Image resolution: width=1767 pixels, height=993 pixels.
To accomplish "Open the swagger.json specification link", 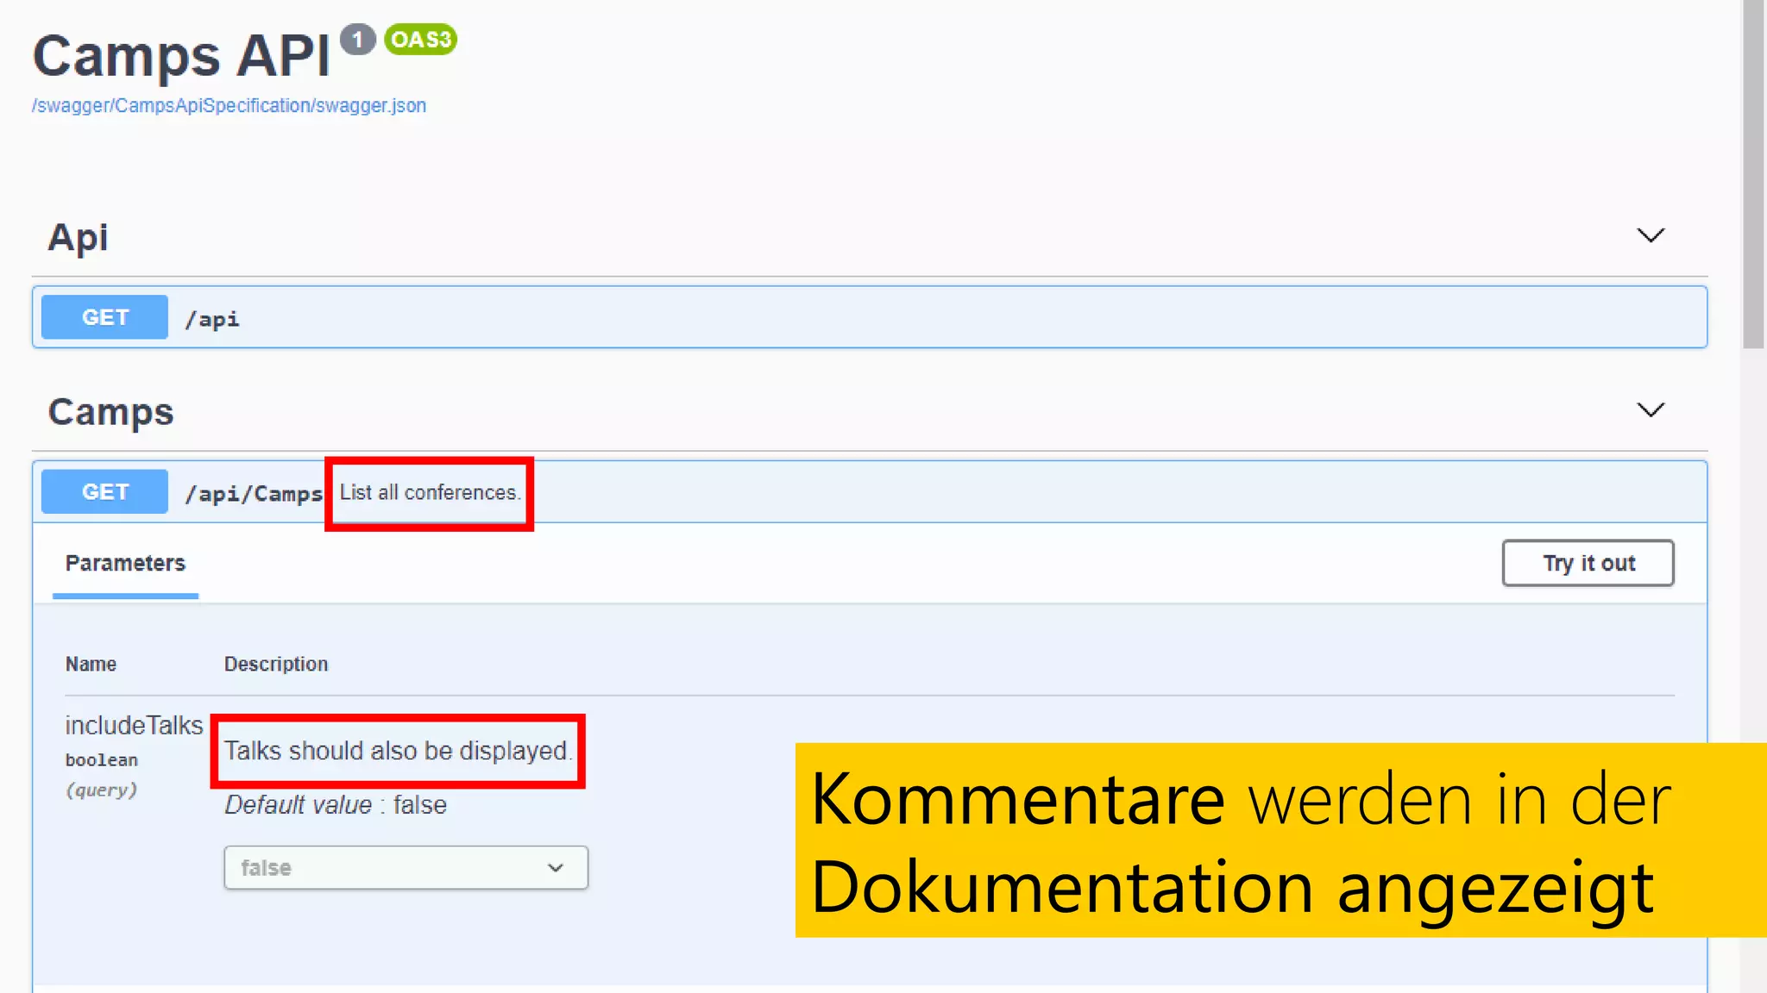I will (x=229, y=105).
